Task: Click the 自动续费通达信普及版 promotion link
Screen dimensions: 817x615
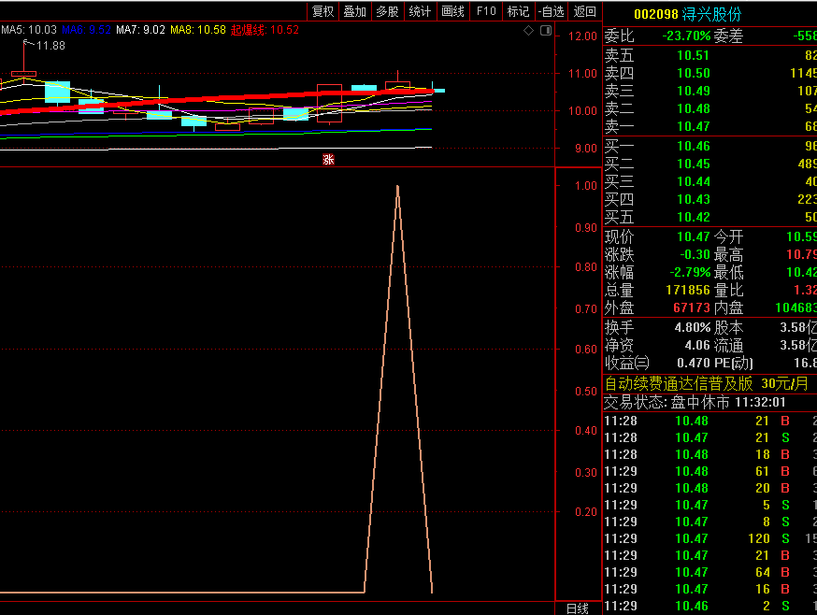Action: (x=679, y=383)
